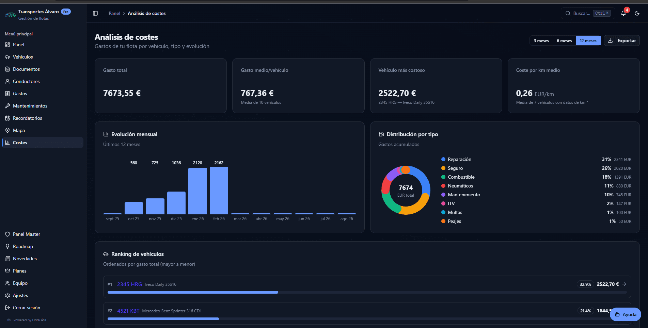Screen dimensions: 648x328
Task: Open Vehículos in the main menu
Action: (x=43, y=57)
